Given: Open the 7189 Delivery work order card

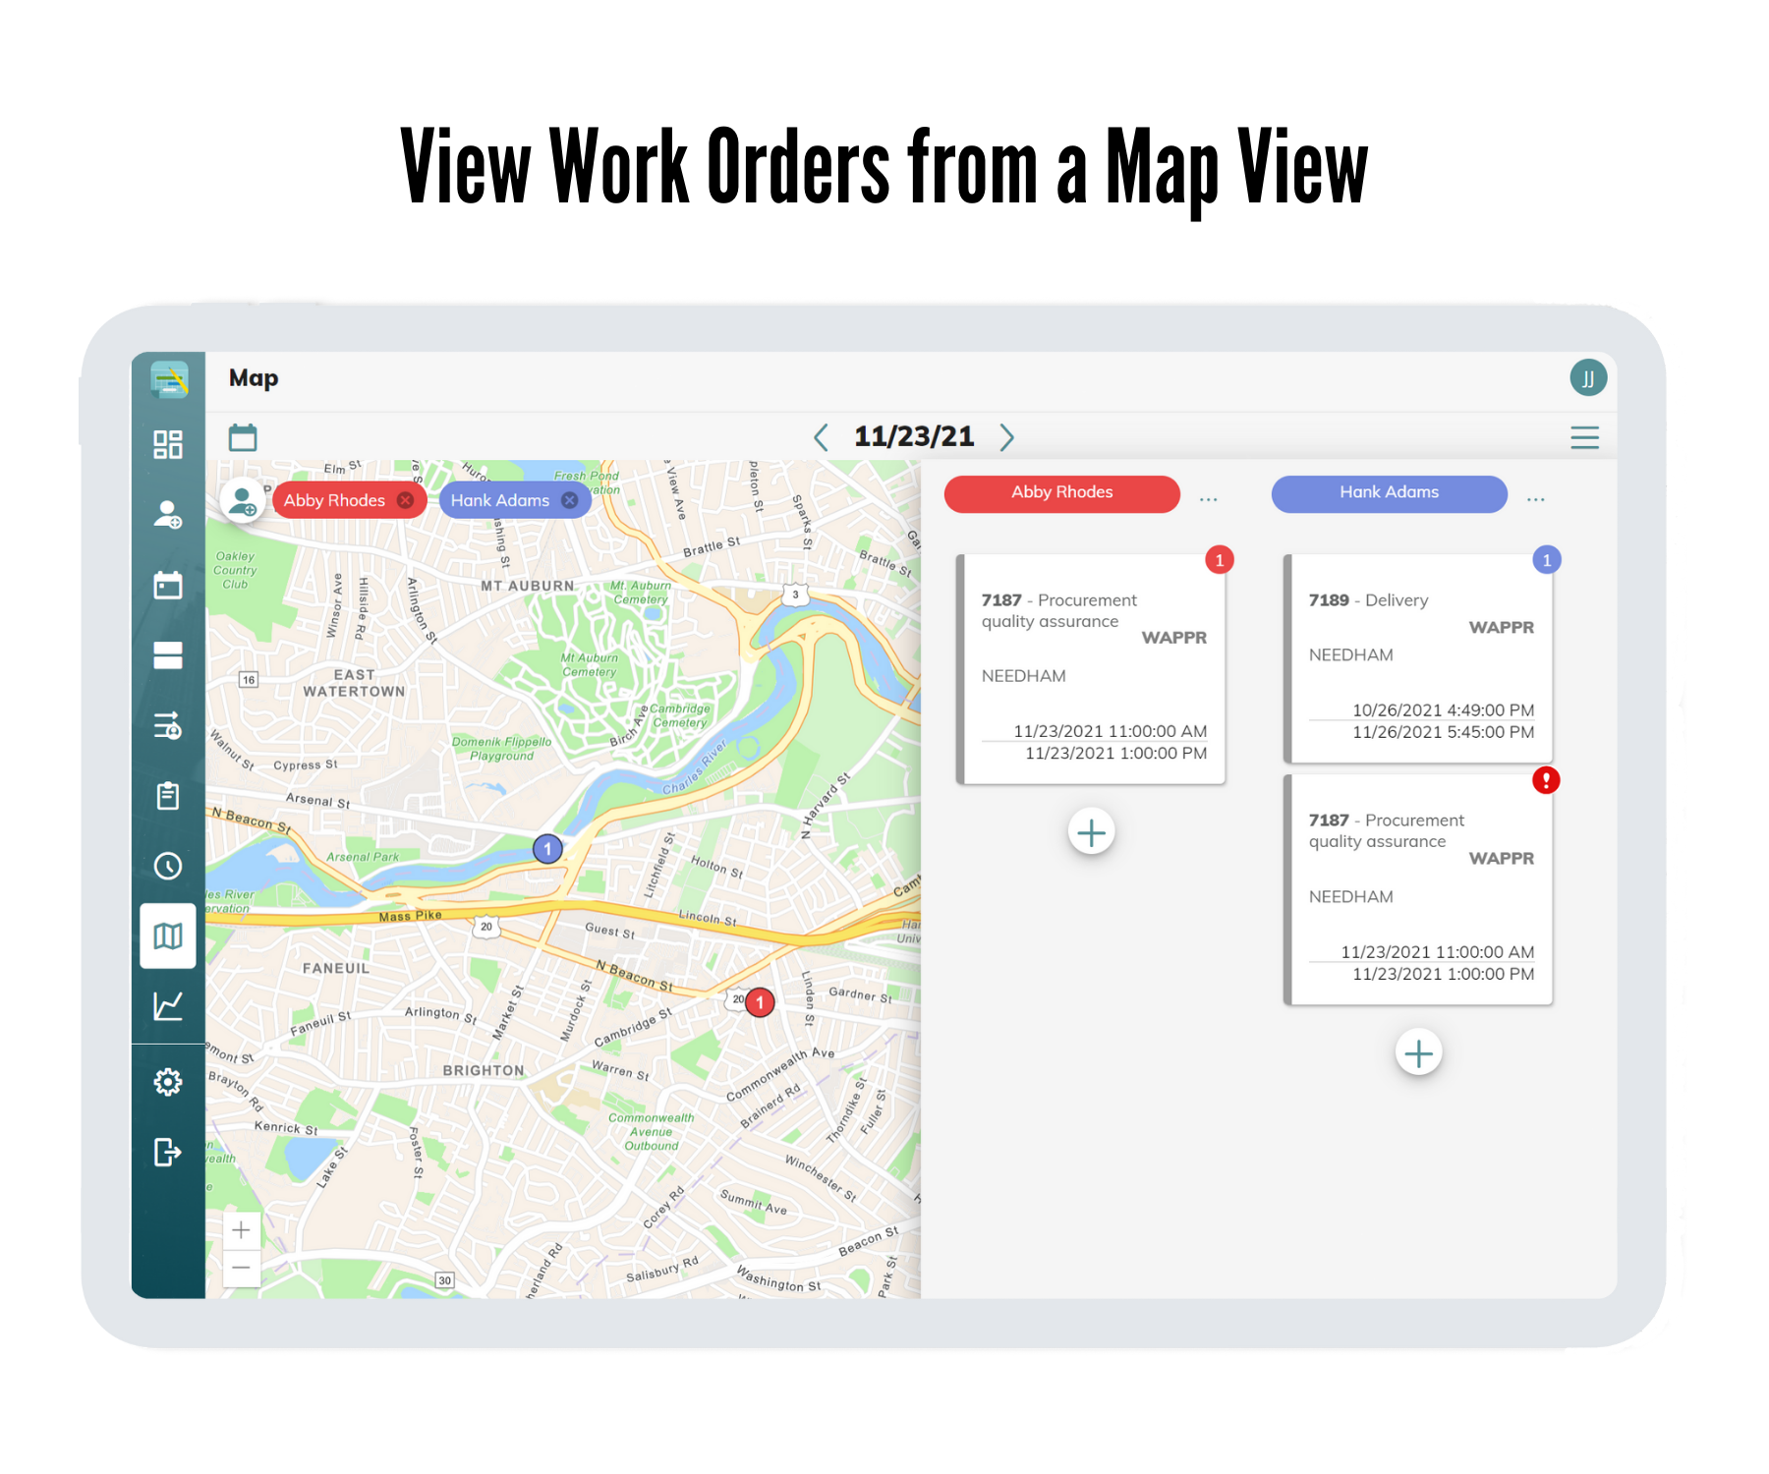Looking at the screenshot, I should pos(1419,658).
